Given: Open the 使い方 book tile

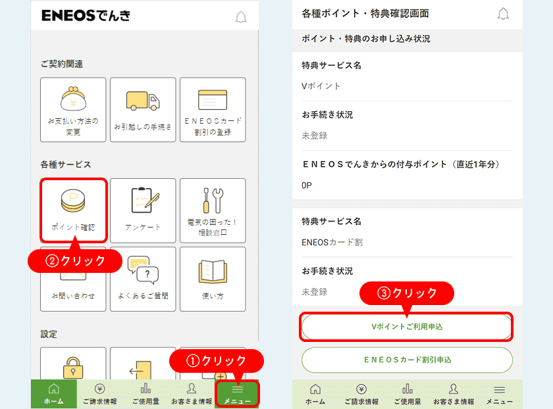Looking at the screenshot, I should 213,279.
